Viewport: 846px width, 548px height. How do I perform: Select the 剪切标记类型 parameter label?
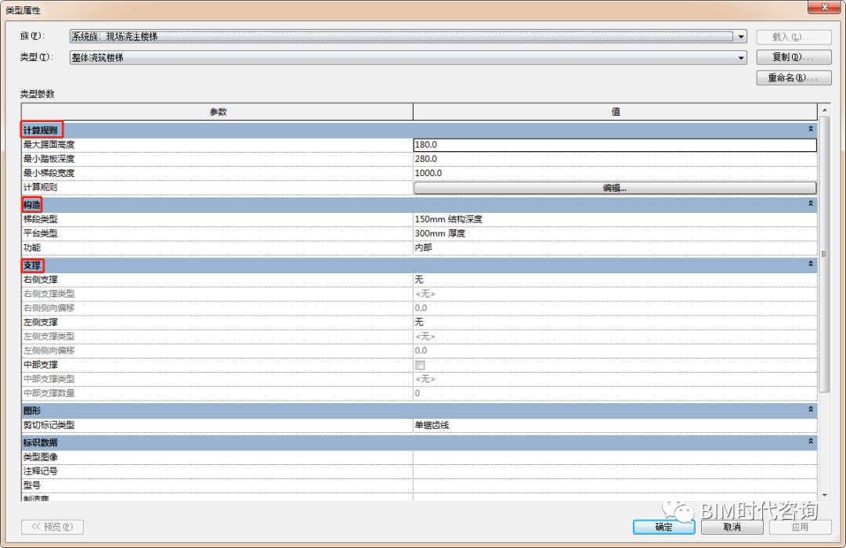coord(49,425)
